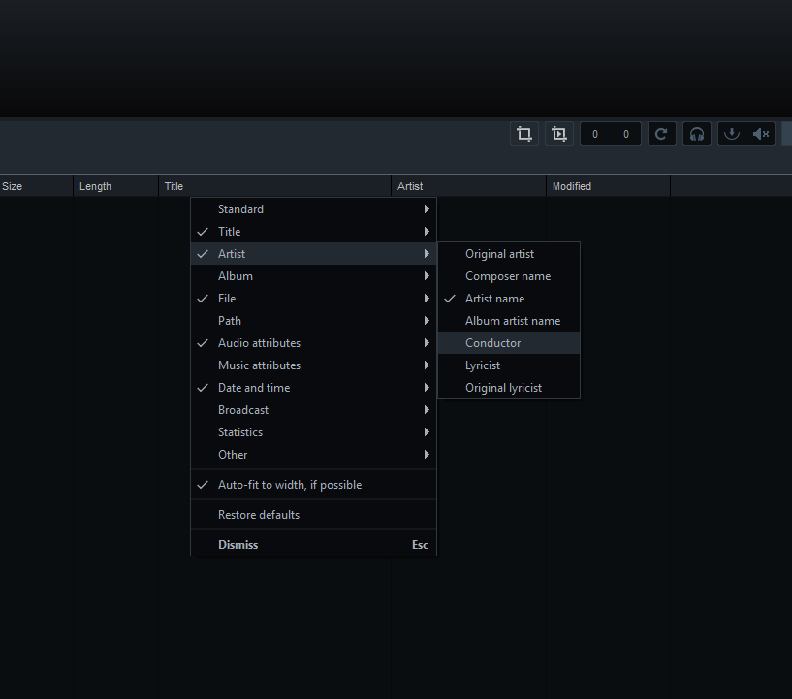Click the first numeric counter field
The width and height of the screenshot is (792, 699).
click(x=595, y=134)
